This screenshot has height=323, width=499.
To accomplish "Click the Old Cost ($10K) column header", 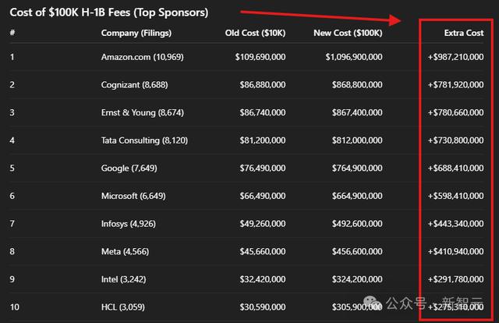I will click(x=255, y=33).
